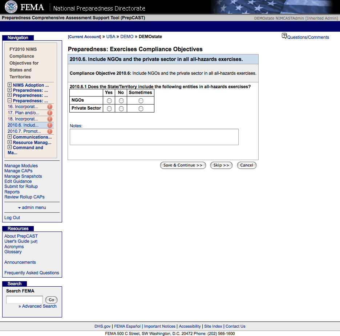
Task: Click the Questions/Comments help icon
Action: click(284, 36)
